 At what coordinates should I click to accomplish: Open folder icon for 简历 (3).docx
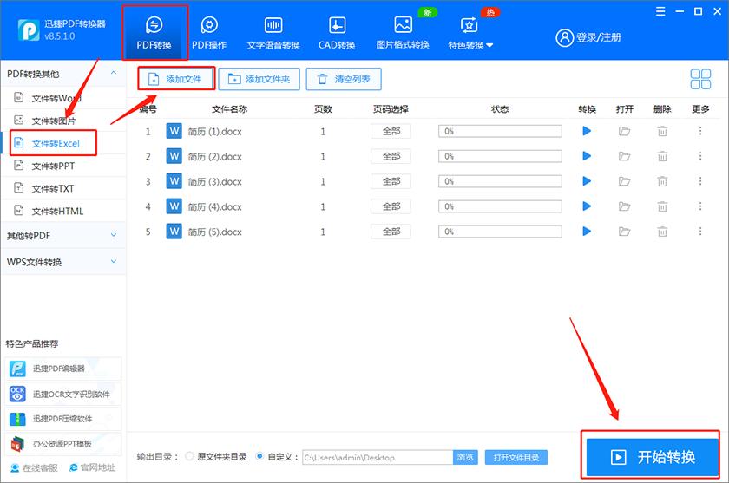coord(624,181)
